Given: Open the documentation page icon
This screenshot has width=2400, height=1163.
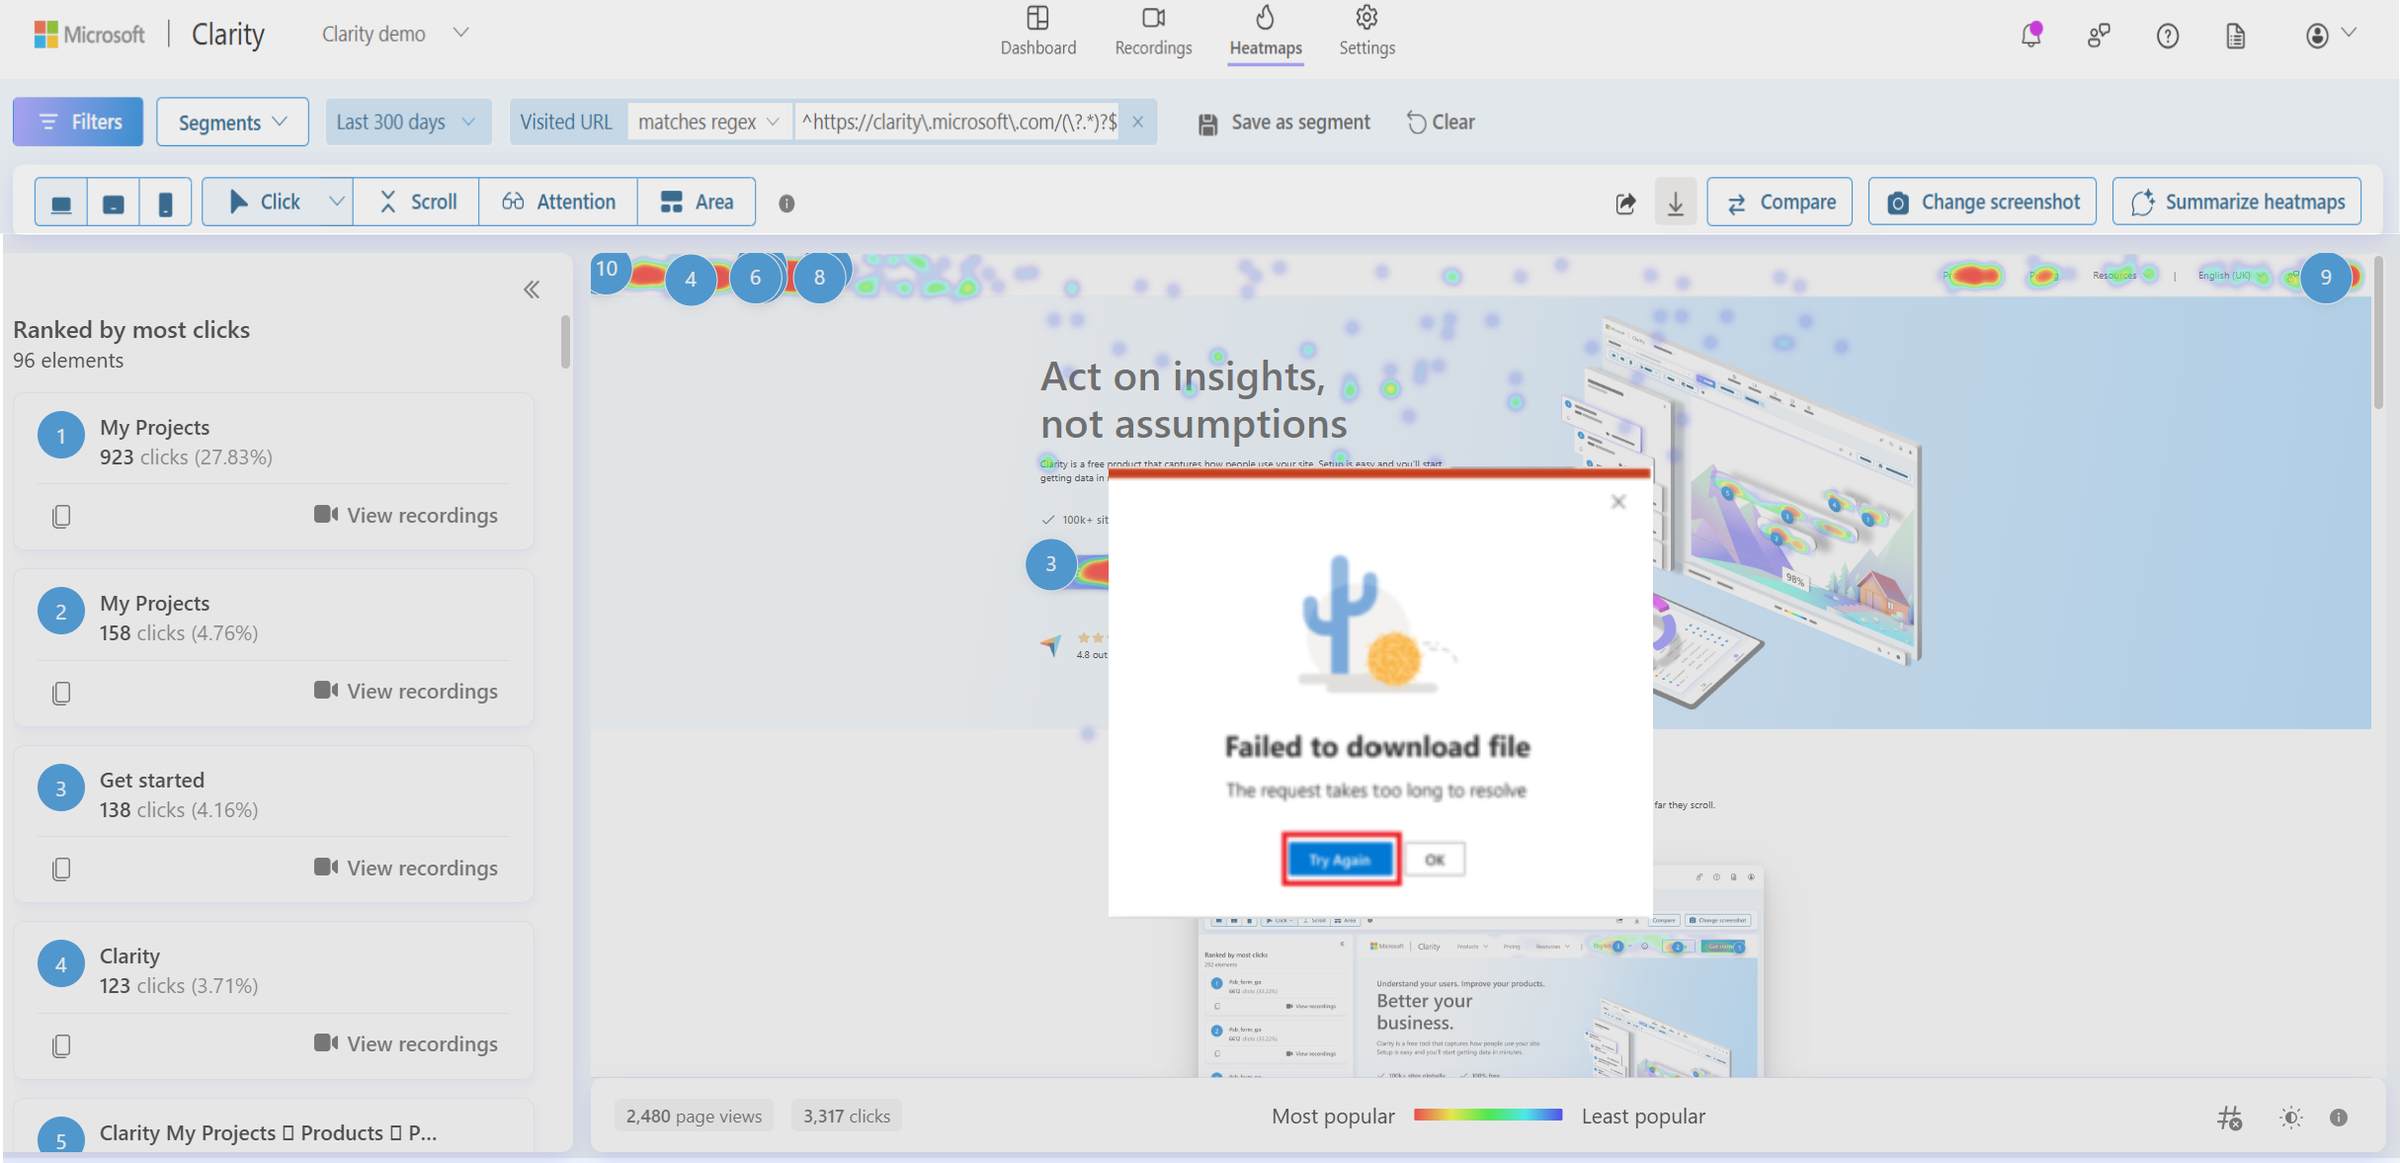Looking at the screenshot, I should [2235, 37].
